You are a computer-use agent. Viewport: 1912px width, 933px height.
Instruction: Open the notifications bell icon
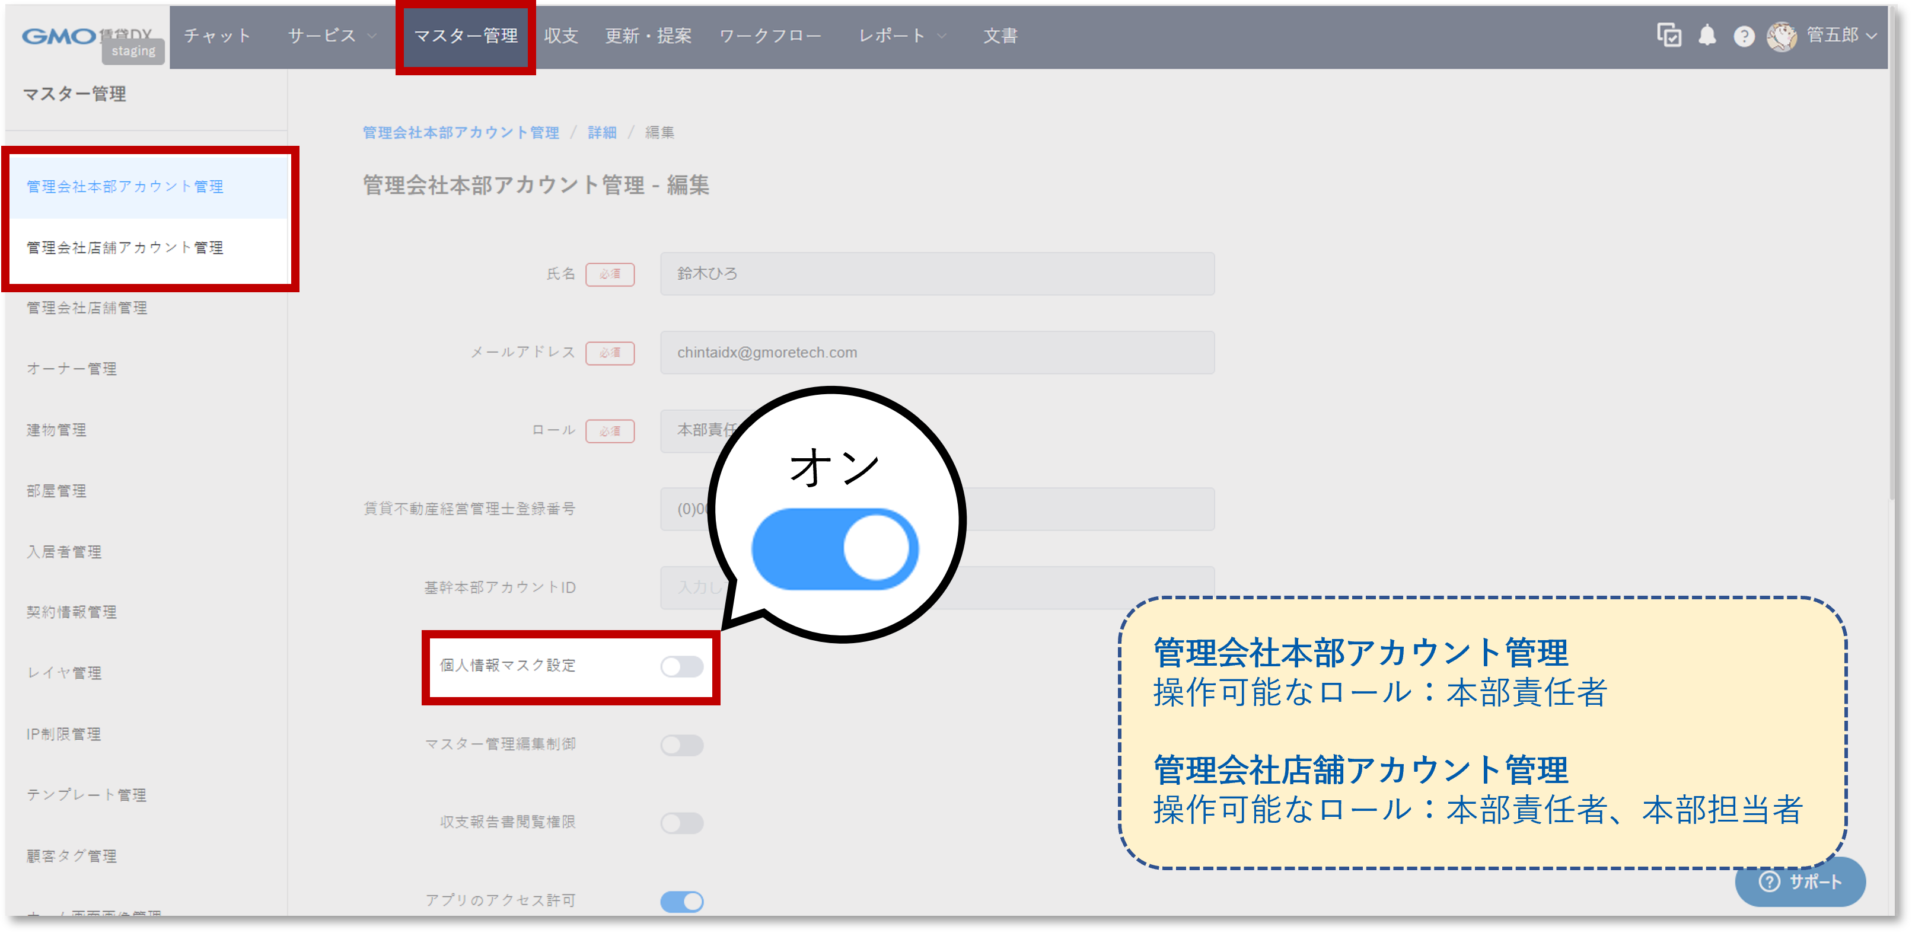1707,36
